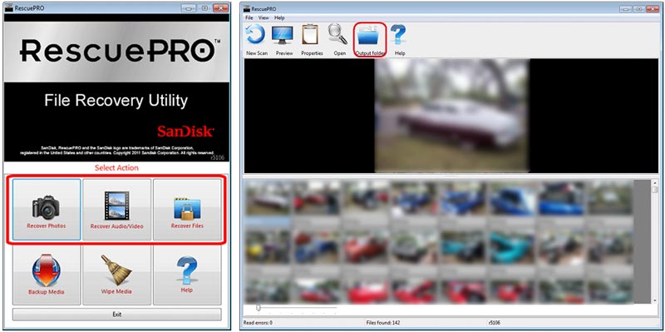Open Help from the Select Action grid
Screen dimensions: 665x332
[187, 275]
